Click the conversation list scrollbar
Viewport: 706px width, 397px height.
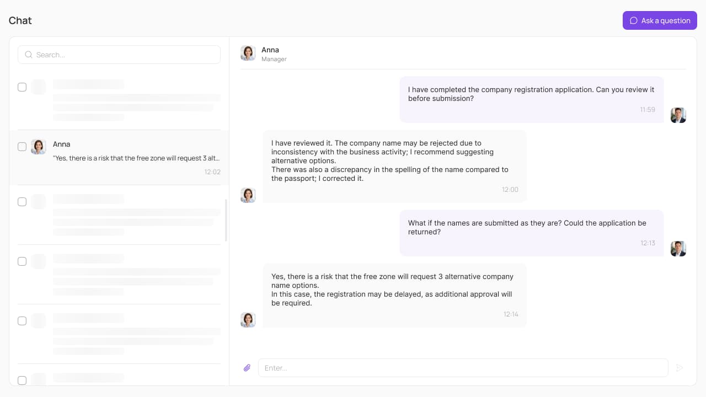[226, 221]
